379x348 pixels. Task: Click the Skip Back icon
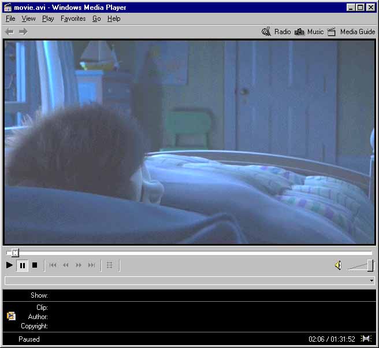(x=53, y=265)
